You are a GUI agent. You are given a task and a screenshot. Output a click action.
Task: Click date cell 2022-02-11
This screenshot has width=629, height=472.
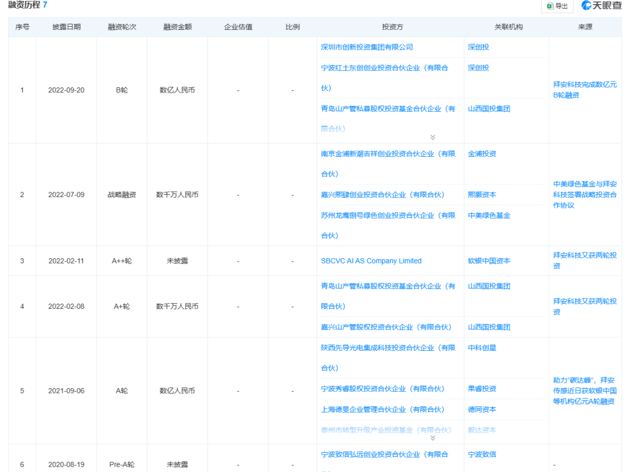66,261
